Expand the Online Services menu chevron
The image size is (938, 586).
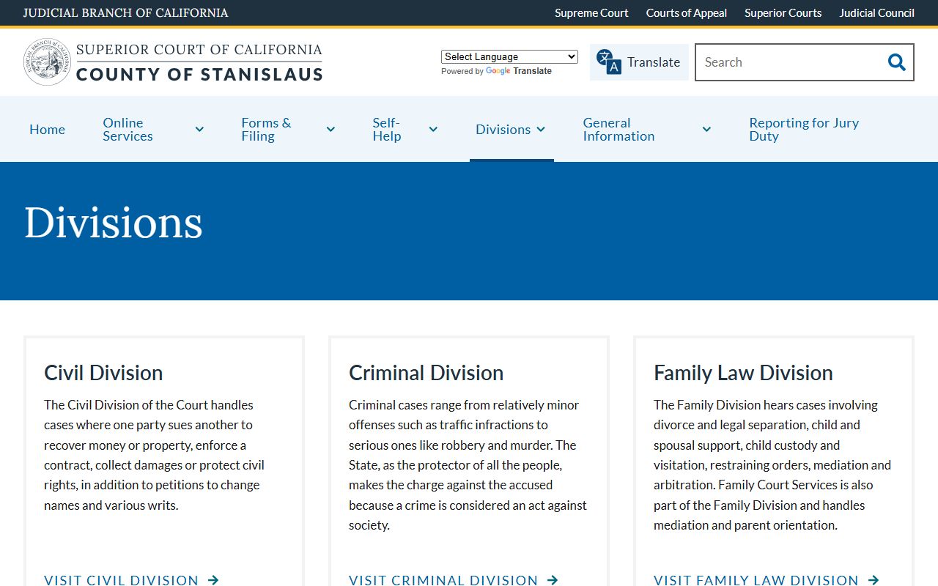[x=199, y=130]
